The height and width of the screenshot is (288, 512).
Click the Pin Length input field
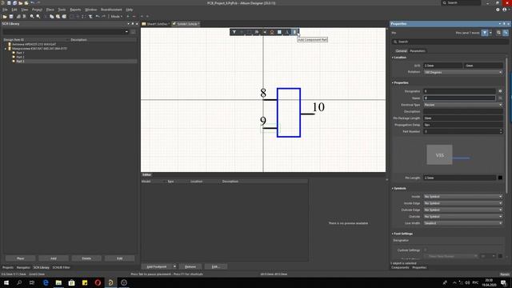tap(459, 178)
